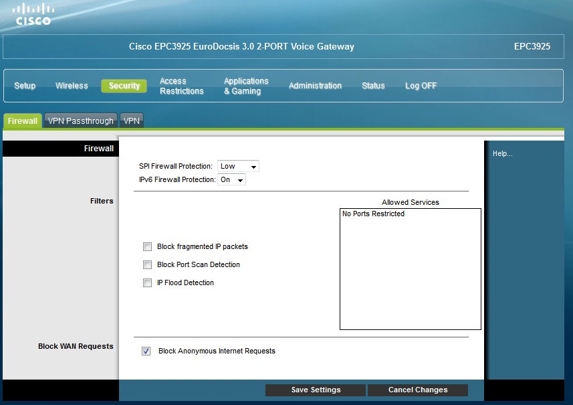Image resolution: width=573 pixels, height=405 pixels.
Task: Select the Security menu item
Action: pos(124,86)
